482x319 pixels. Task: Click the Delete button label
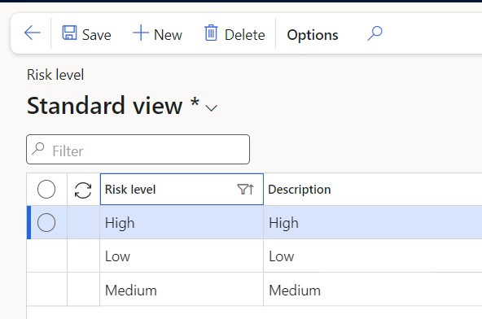click(x=245, y=35)
